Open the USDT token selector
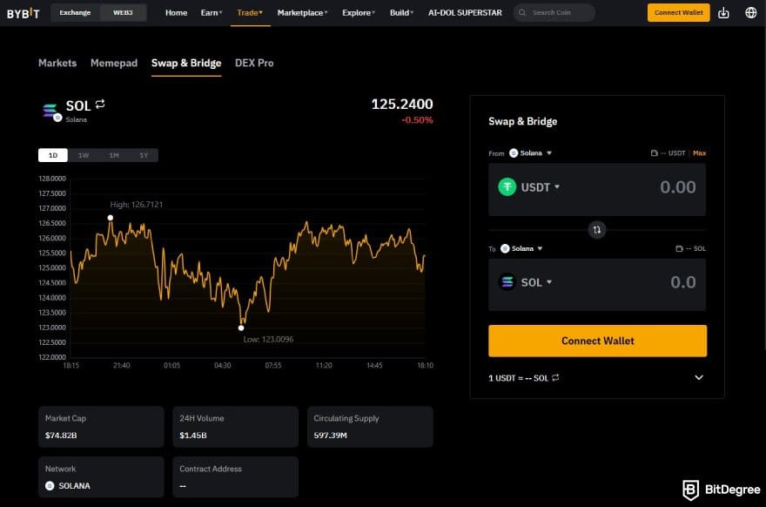 [529, 186]
